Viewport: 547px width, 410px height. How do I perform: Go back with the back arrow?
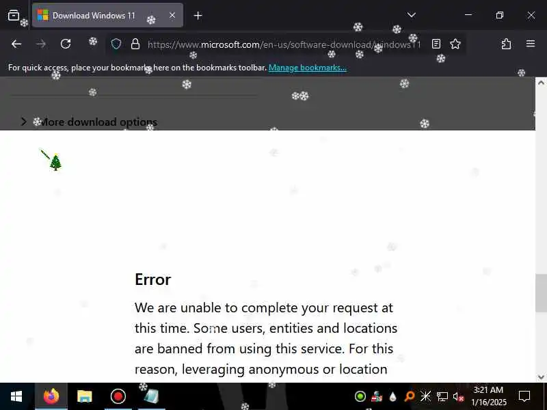(16, 44)
